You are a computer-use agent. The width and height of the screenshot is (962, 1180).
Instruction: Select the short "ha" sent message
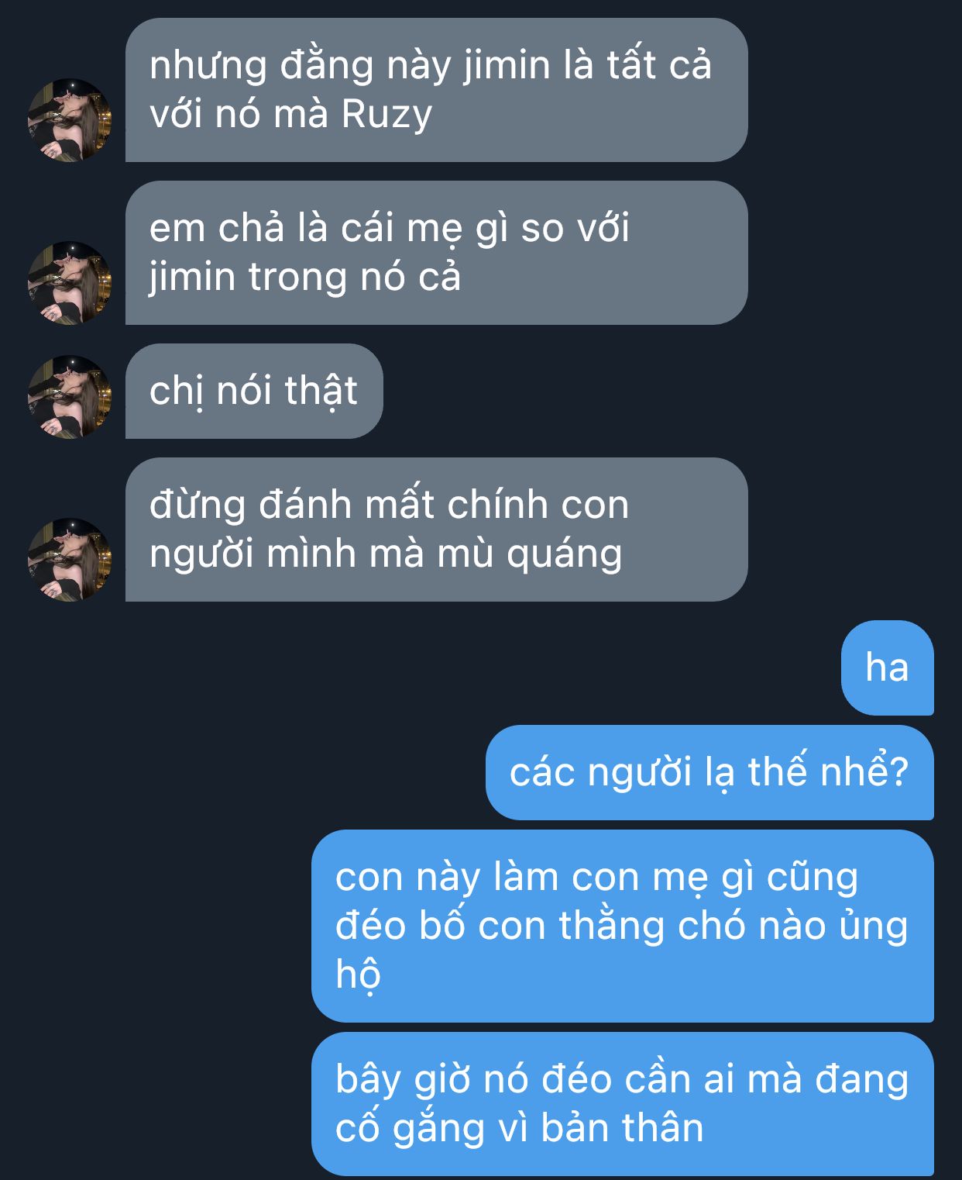(887, 668)
